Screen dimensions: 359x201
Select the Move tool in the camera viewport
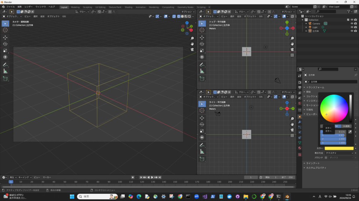[5, 37]
